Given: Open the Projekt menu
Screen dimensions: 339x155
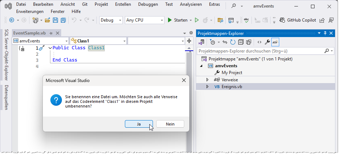Looking at the screenshot, I should pyautogui.click(x=101, y=4).
